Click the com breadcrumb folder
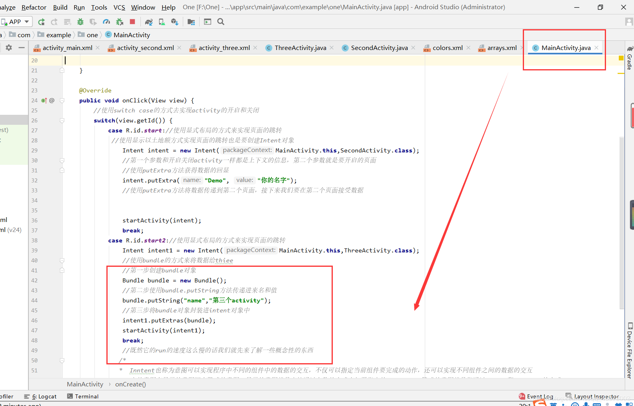This screenshot has height=406, width=634. pyautogui.click(x=20, y=35)
